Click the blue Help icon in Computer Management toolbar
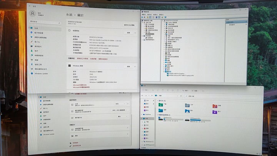Screen dimensions: 277x156 (x=157, y=17)
